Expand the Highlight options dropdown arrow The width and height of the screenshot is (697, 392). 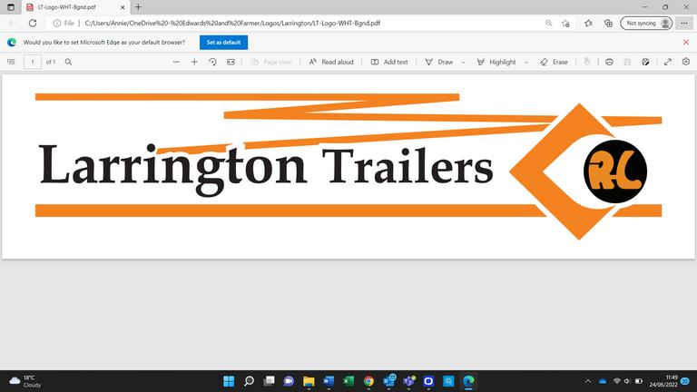[x=526, y=63]
